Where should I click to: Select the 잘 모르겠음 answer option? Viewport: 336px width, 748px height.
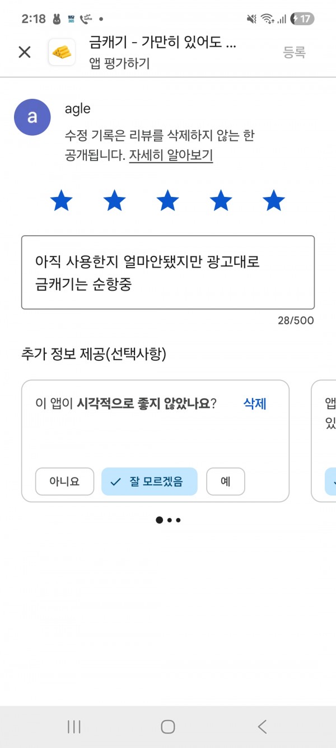click(x=150, y=481)
